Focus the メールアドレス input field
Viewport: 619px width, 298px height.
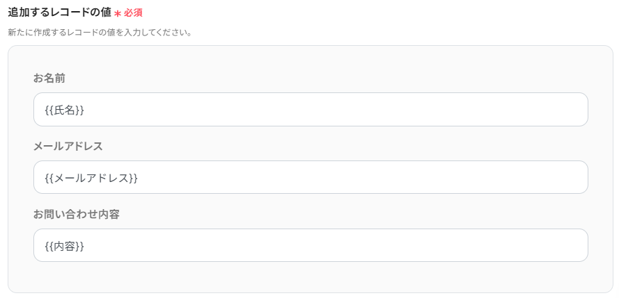coord(311,178)
